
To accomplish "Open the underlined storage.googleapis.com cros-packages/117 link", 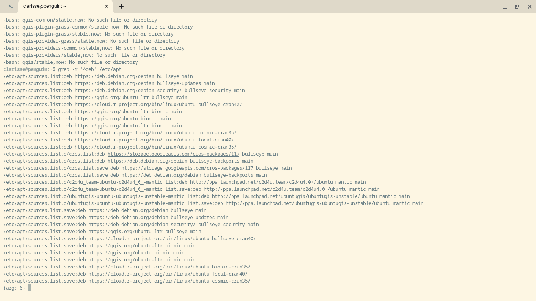I will tap(173, 154).
